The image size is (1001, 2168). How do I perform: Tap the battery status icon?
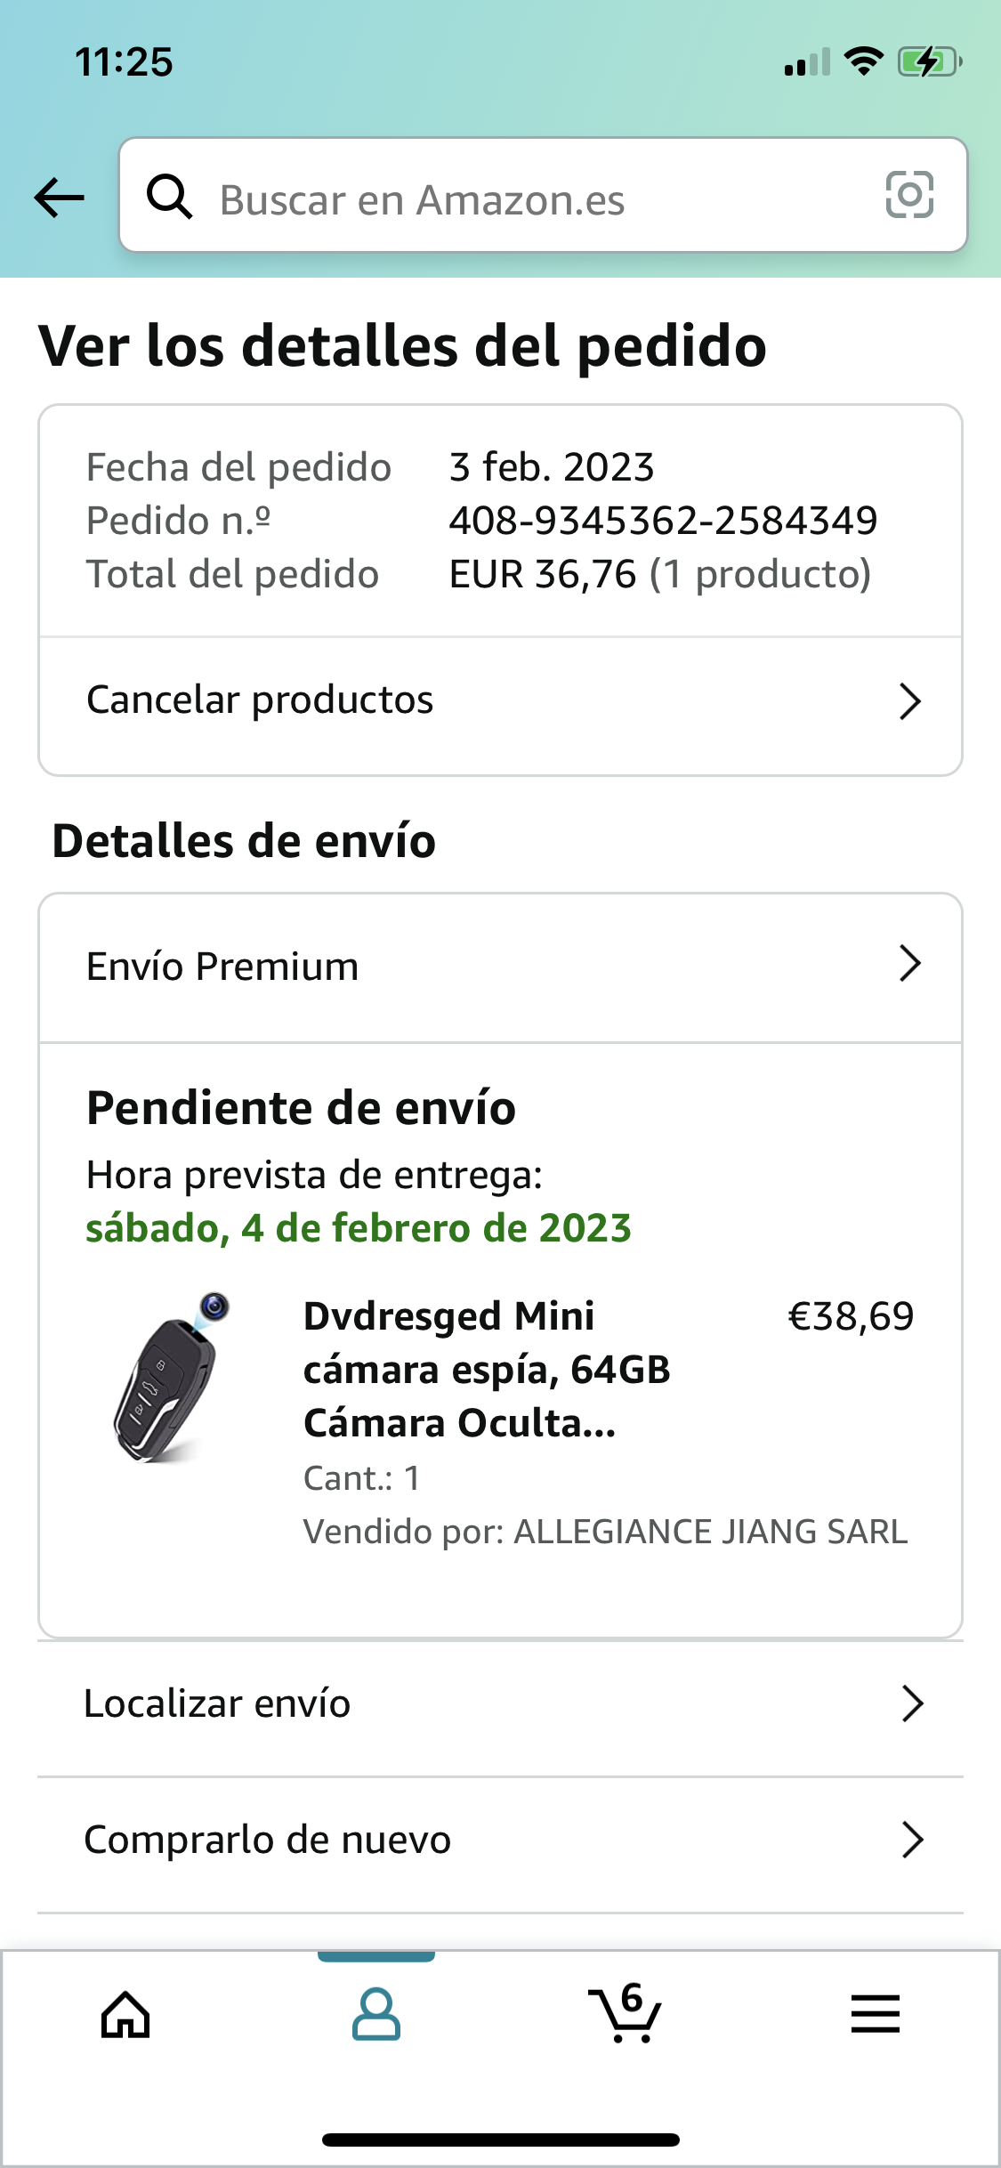click(929, 62)
